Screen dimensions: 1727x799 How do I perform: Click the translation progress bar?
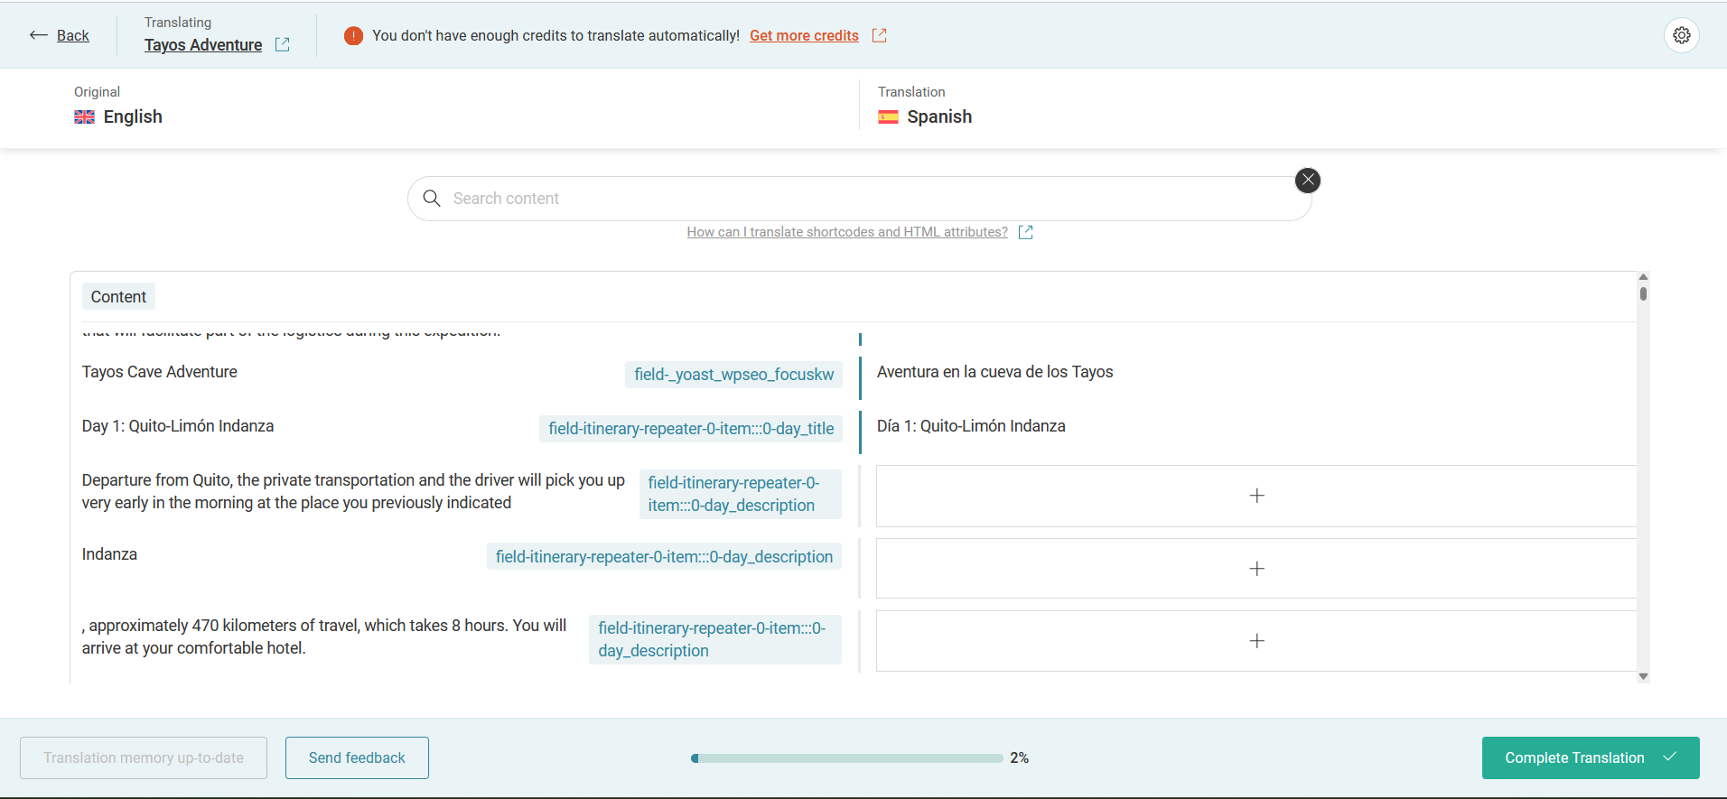tap(846, 758)
